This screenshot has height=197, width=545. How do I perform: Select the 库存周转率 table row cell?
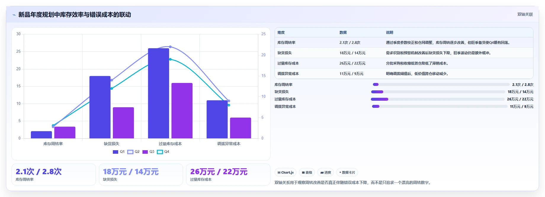286,43
